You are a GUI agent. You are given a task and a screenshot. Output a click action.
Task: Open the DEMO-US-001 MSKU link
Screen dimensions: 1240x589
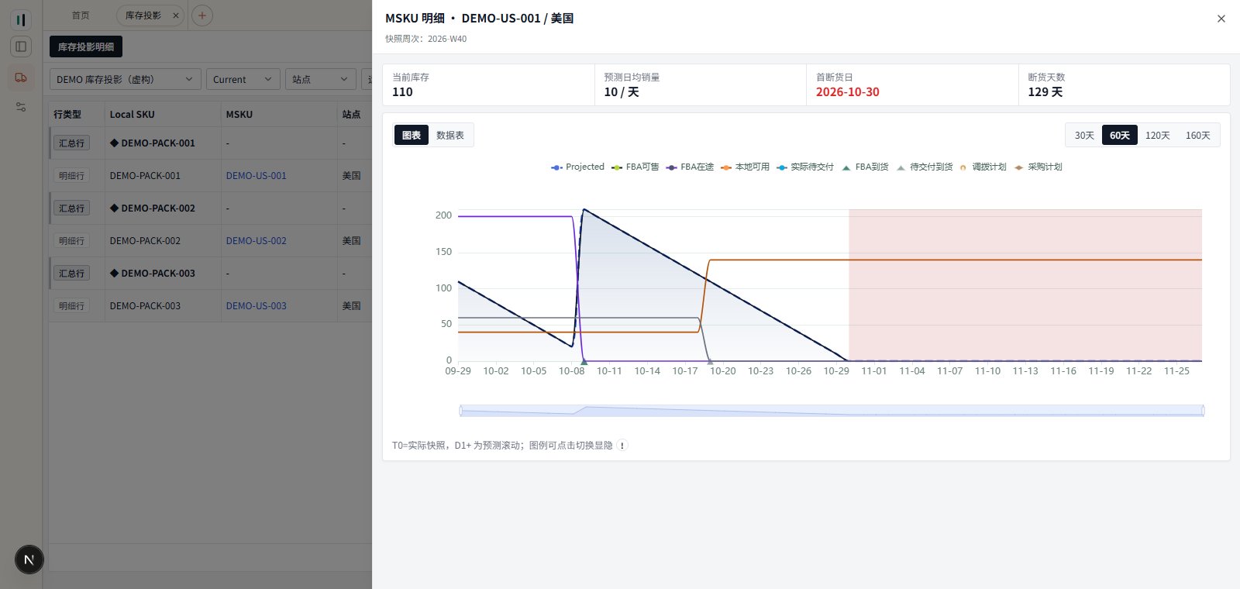tap(256, 176)
